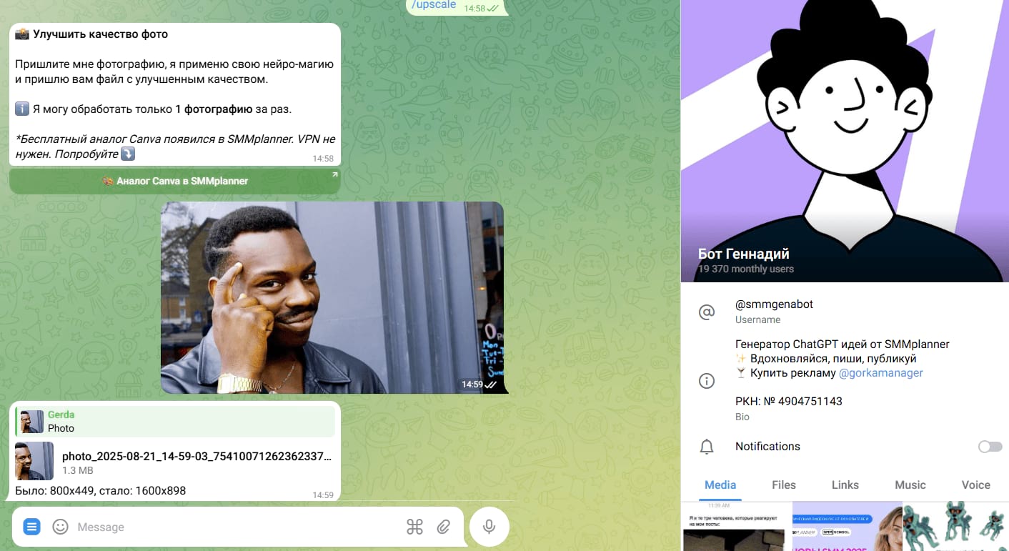Switch to the Links tab
The width and height of the screenshot is (1009, 551).
tap(845, 485)
